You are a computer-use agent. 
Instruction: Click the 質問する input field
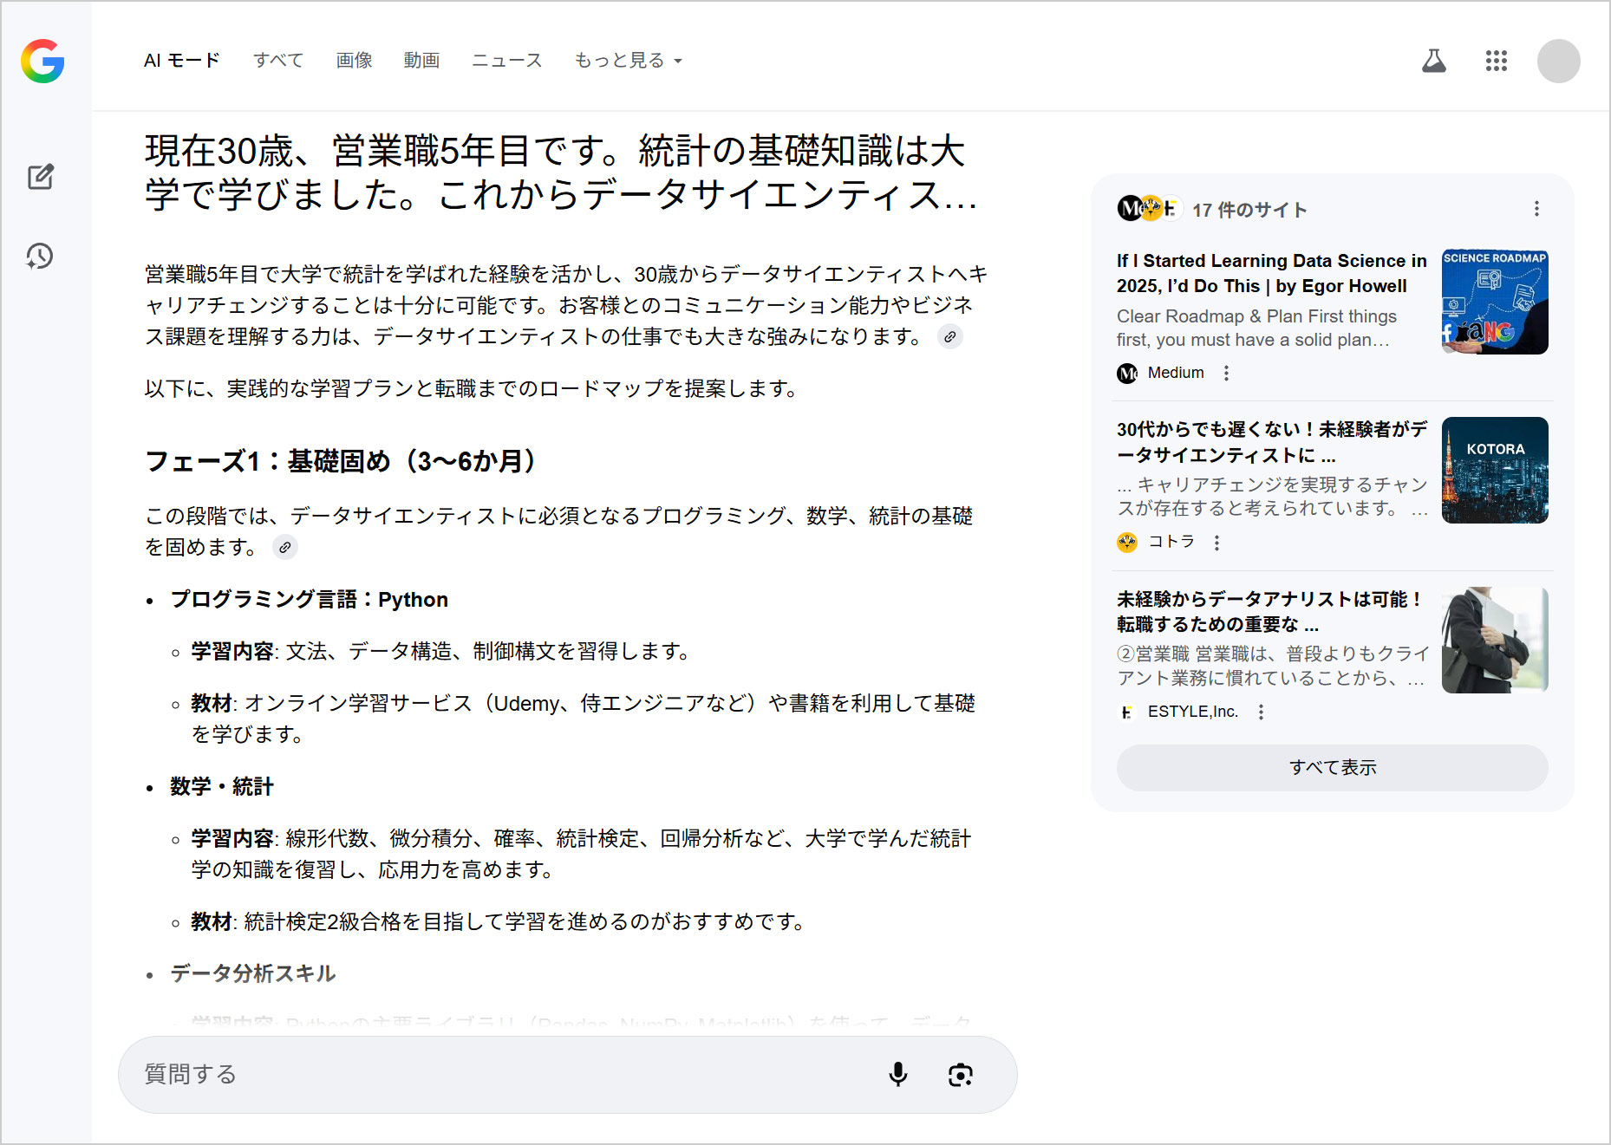(x=434, y=1075)
